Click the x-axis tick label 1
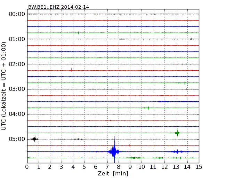The width and height of the screenshot is (226, 181). coord(39,167)
